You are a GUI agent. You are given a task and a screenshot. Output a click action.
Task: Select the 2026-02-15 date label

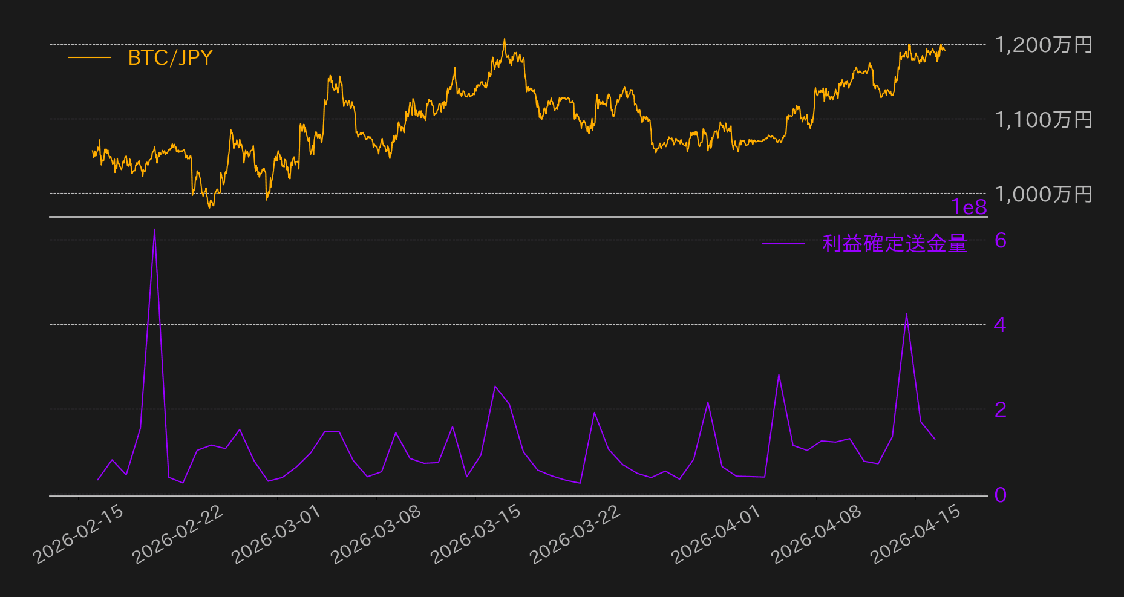pyautogui.click(x=79, y=534)
